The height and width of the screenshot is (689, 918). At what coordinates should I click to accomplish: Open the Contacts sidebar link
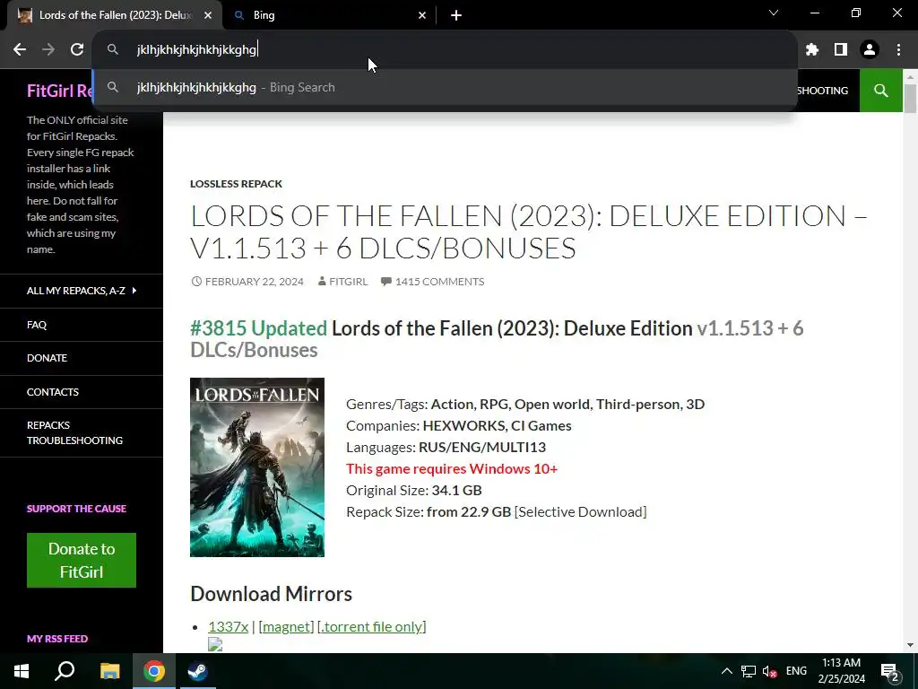tap(82, 392)
